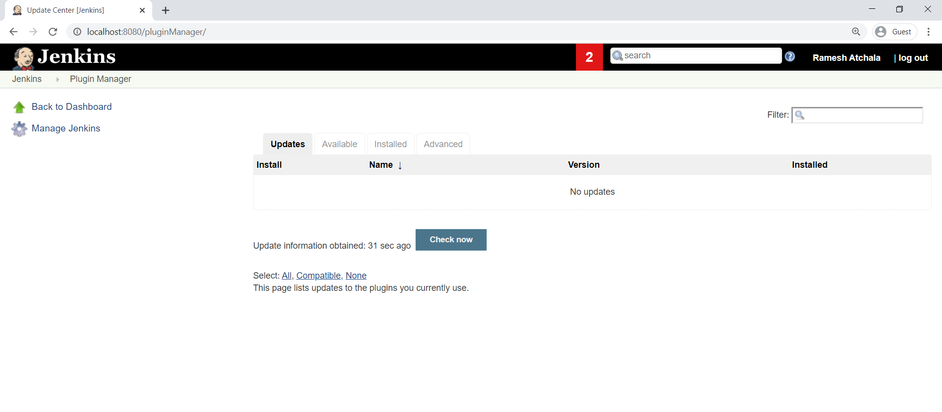This screenshot has height=412, width=942.
Task: Click the Check now button
Action: [x=451, y=240]
